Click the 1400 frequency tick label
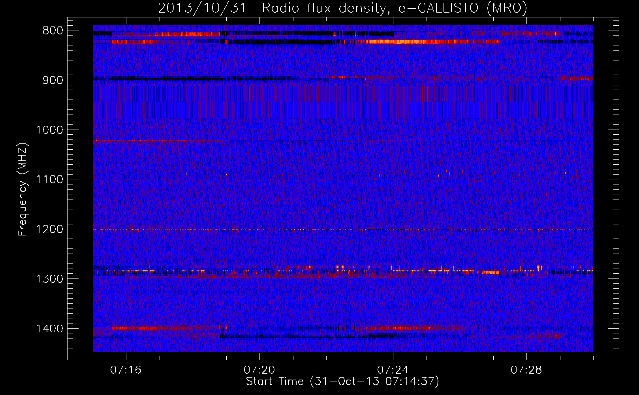 tap(49, 329)
